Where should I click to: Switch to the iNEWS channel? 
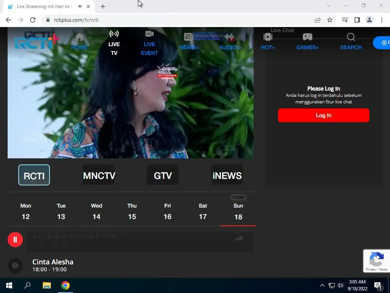pos(227,175)
